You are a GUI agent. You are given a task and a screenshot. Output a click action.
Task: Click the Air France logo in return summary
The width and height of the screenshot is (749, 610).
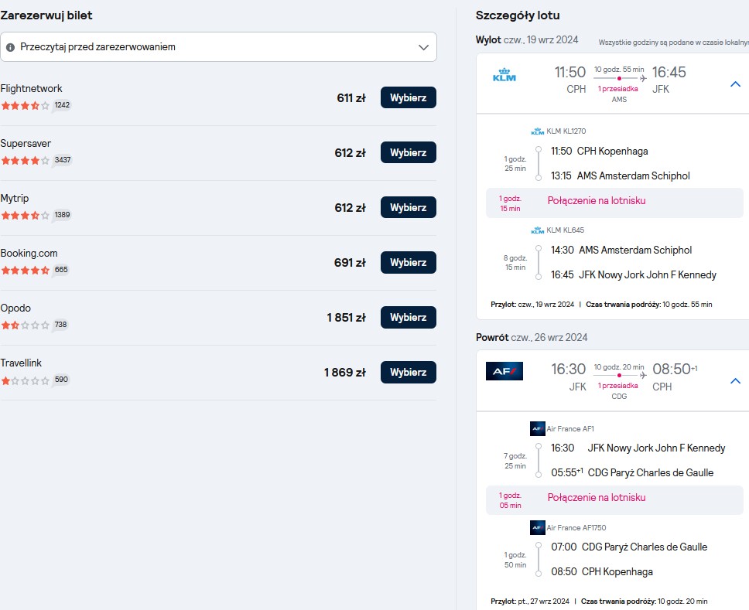504,371
